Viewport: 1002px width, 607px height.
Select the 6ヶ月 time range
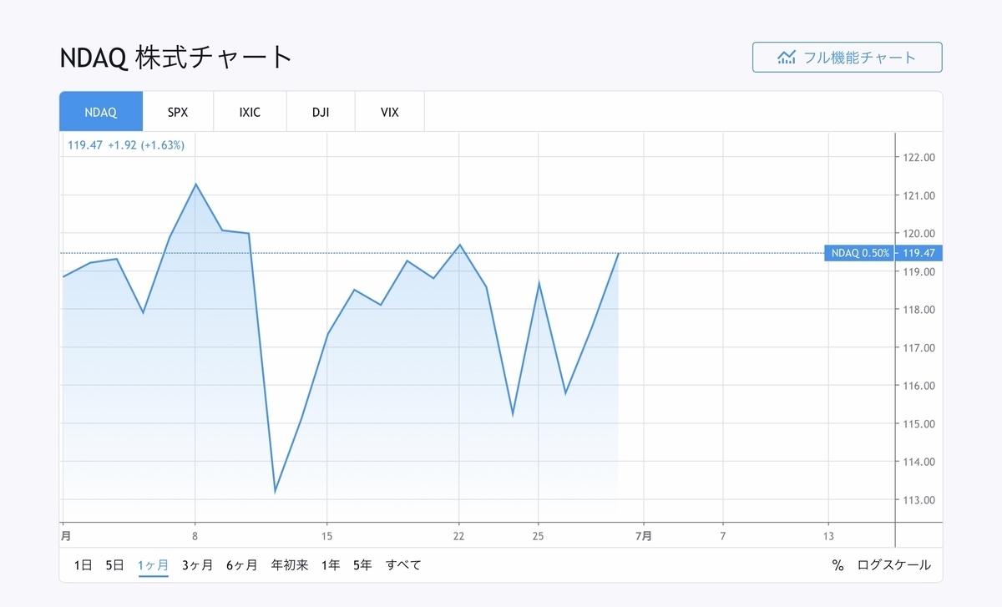point(242,565)
